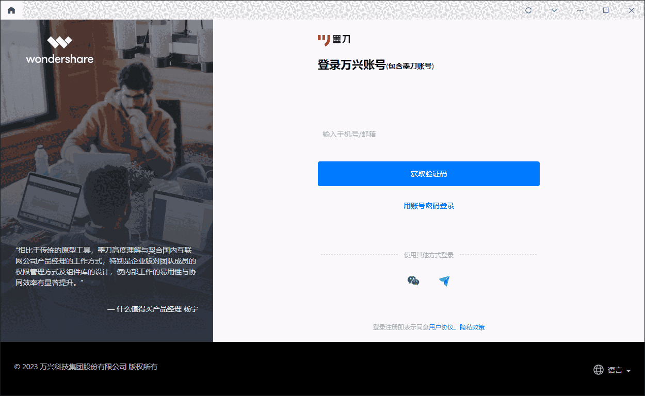The width and height of the screenshot is (645, 396).
Task: Click the phone number input field
Action: click(x=428, y=134)
